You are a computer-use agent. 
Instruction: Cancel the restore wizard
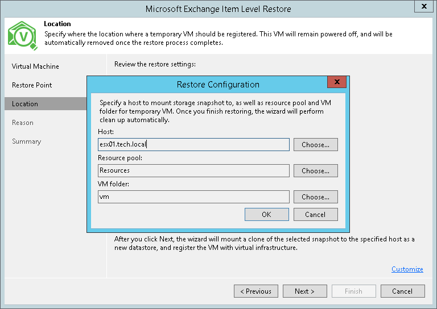tap(403, 291)
